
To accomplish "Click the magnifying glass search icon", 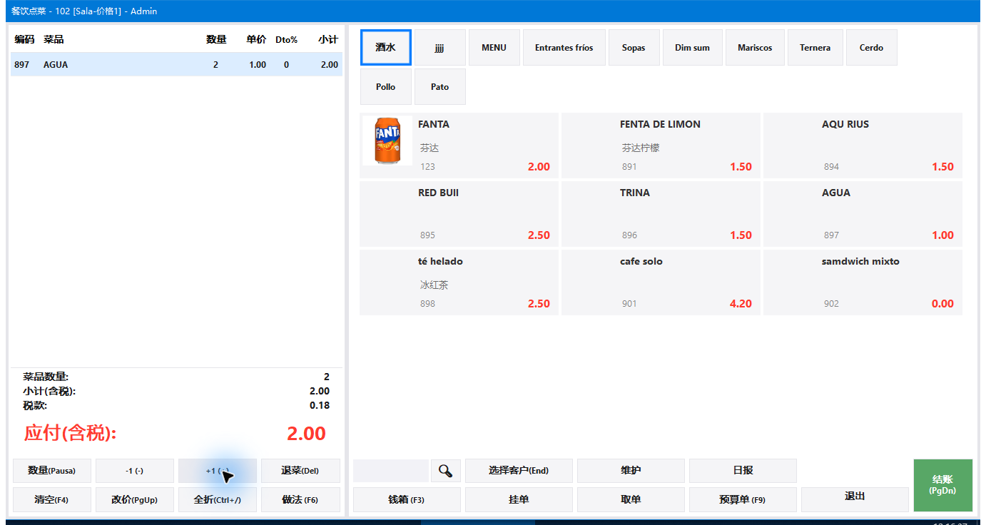I will pyautogui.click(x=446, y=471).
